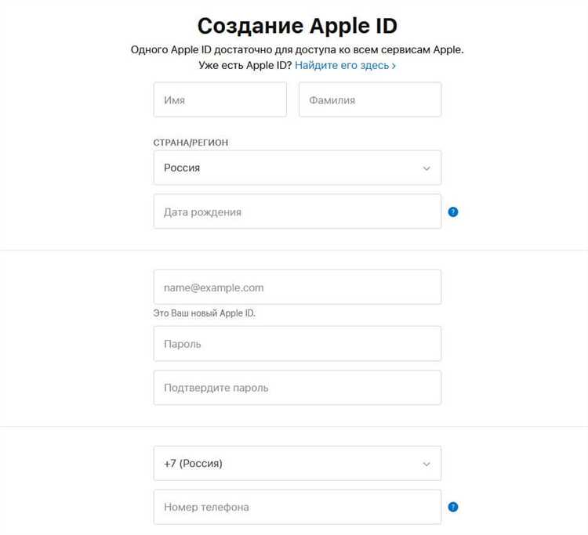
Task: Click the small arrow after "Найдите его здесь"
Action: pyautogui.click(x=394, y=66)
